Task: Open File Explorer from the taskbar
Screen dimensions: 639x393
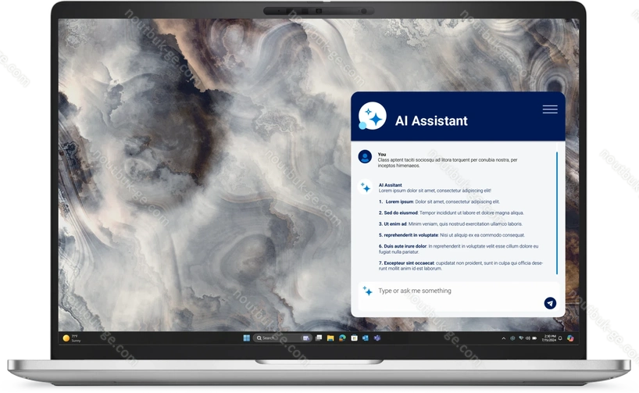Action: pyautogui.click(x=331, y=338)
